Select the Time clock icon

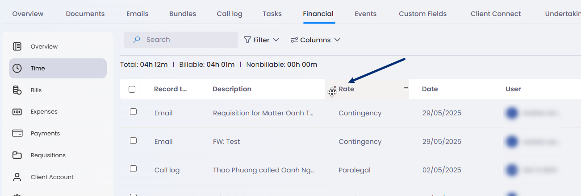pos(17,68)
